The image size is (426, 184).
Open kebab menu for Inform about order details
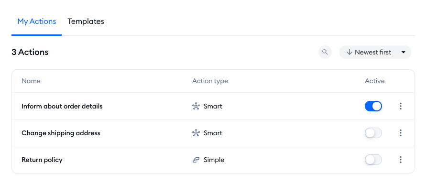(x=401, y=106)
